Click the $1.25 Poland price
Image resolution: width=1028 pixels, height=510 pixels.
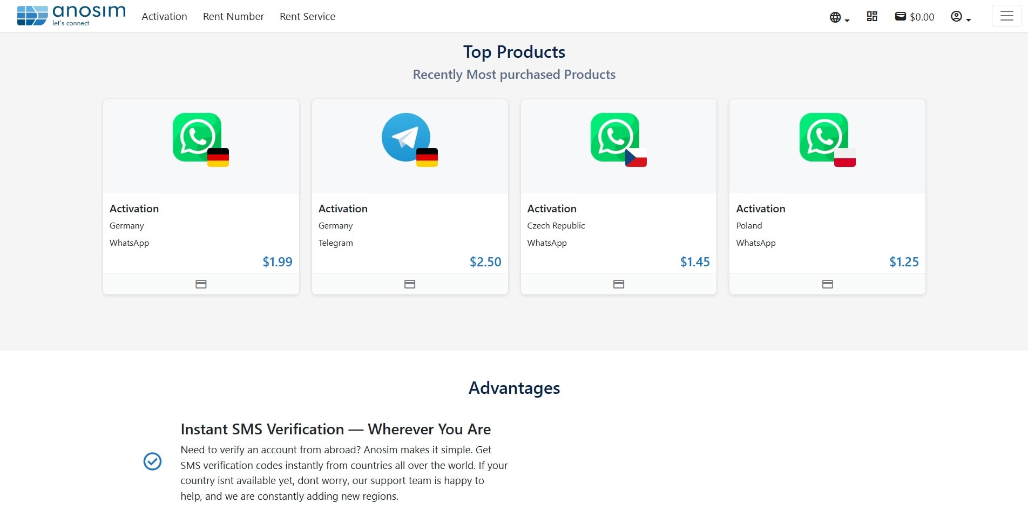(x=903, y=262)
